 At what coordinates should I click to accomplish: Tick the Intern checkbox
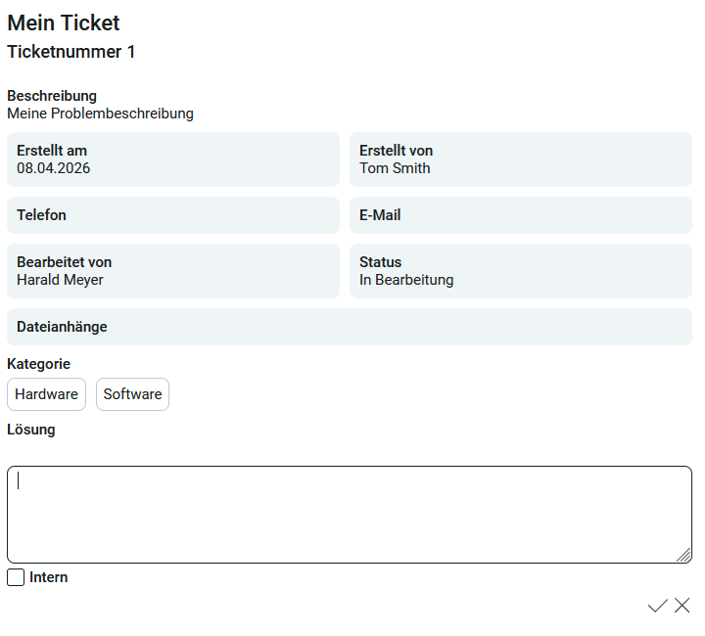coord(16,577)
